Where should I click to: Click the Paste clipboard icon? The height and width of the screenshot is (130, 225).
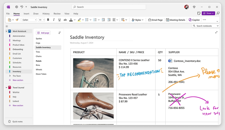pyautogui.click(x=9, y=20)
